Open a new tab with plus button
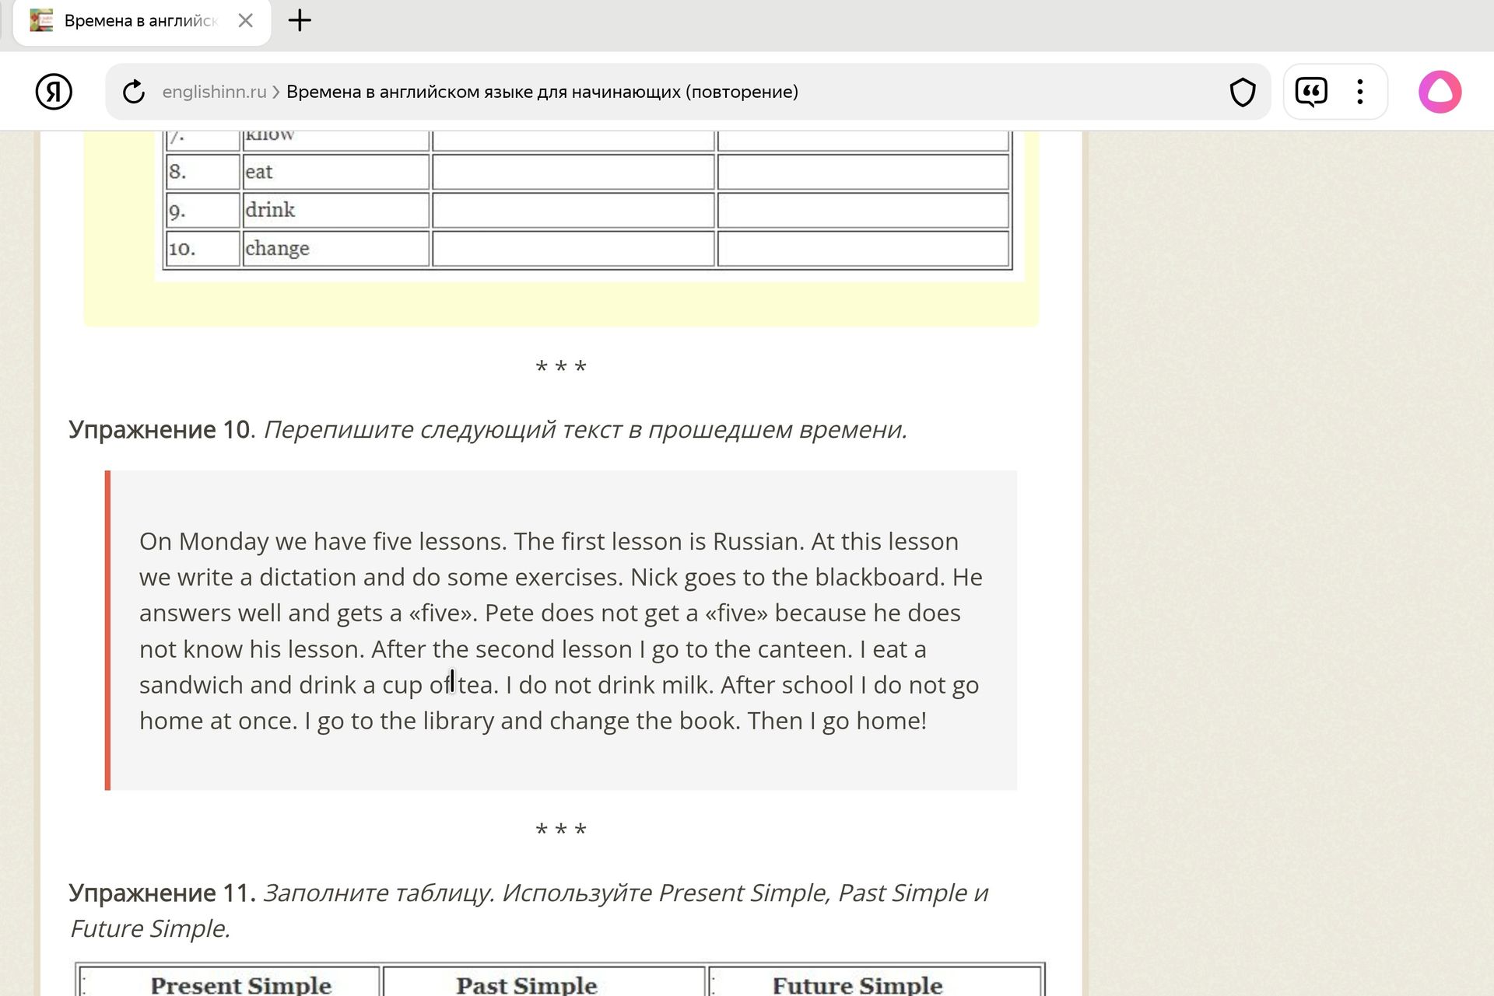The image size is (1494, 996). [300, 20]
